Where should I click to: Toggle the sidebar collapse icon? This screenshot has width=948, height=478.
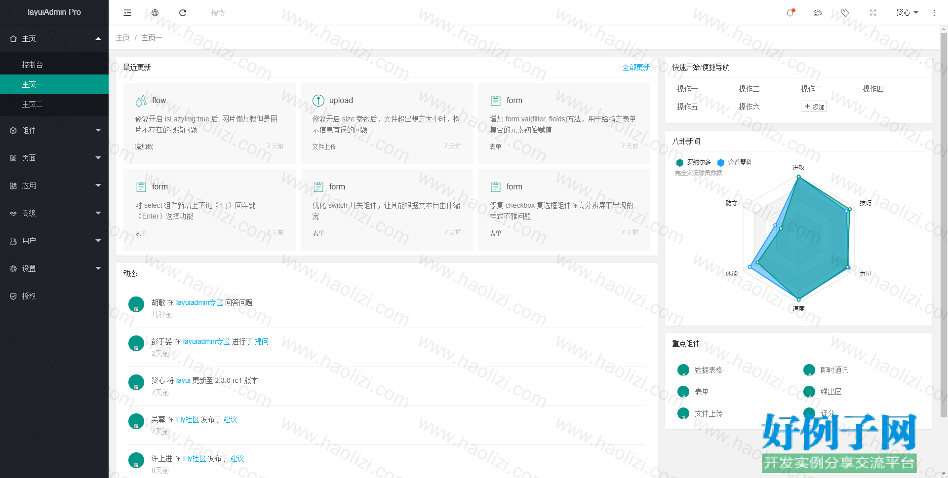point(127,13)
